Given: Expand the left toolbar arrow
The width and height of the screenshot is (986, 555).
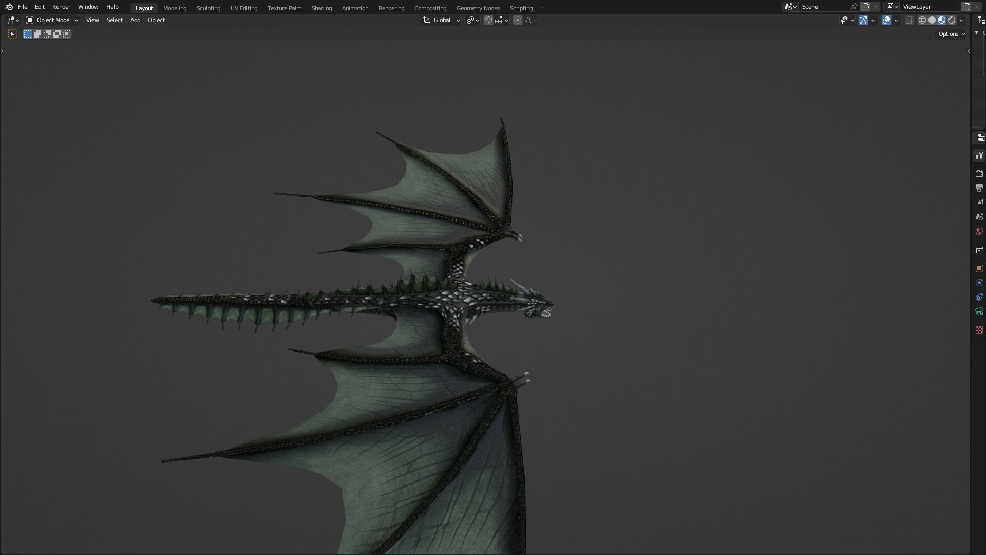Looking at the screenshot, I should (x=2, y=51).
